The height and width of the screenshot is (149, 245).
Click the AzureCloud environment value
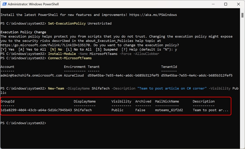pos(74,75)
